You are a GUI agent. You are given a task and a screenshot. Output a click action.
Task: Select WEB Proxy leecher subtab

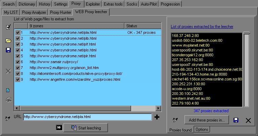(x=91, y=12)
